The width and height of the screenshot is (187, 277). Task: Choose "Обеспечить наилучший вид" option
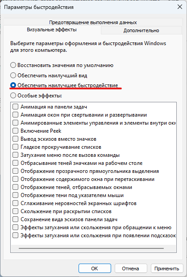[x=13, y=76]
